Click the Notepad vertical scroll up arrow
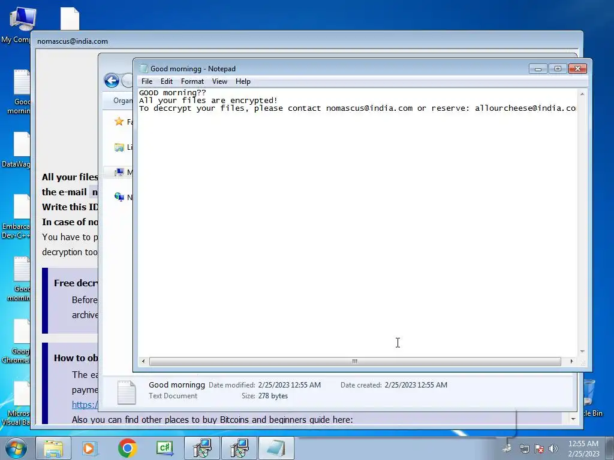The height and width of the screenshot is (460, 614). (582, 94)
